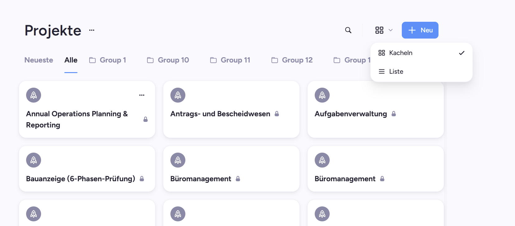Select the Alle tab
Image resolution: width=515 pixels, height=226 pixels.
pyautogui.click(x=71, y=60)
